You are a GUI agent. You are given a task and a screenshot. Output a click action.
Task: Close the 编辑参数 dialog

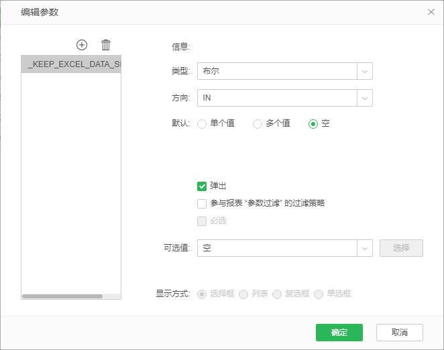pos(431,12)
